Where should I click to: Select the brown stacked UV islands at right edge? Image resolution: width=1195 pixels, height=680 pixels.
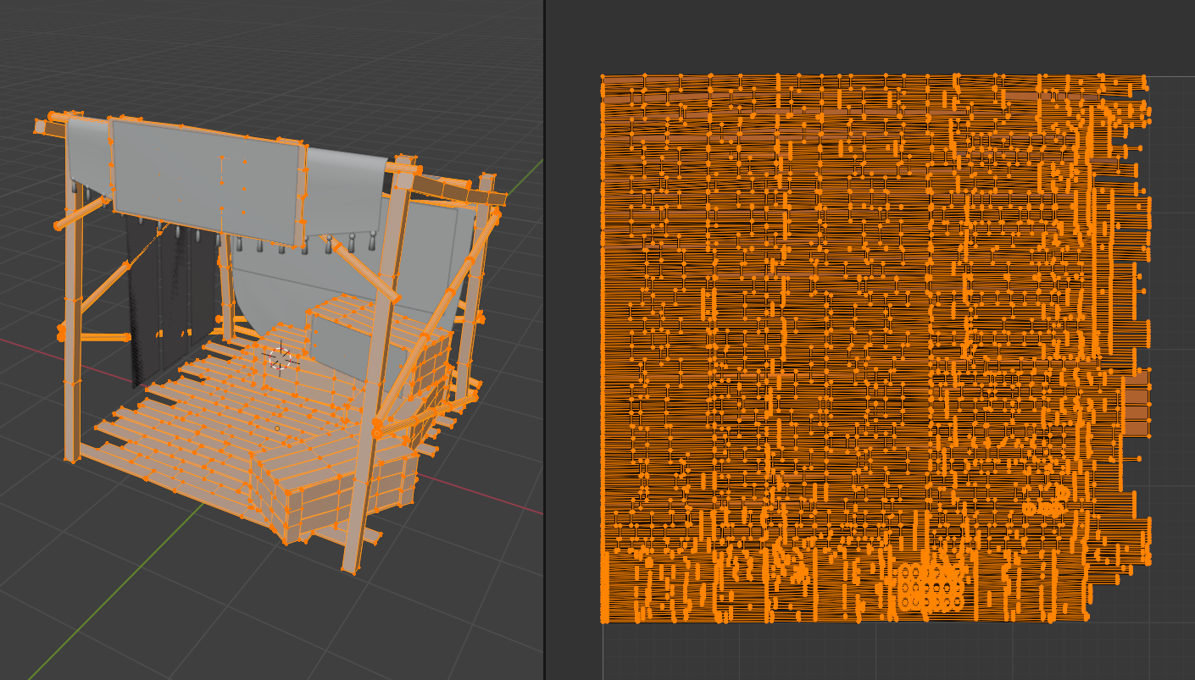click(x=1136, y=405)
